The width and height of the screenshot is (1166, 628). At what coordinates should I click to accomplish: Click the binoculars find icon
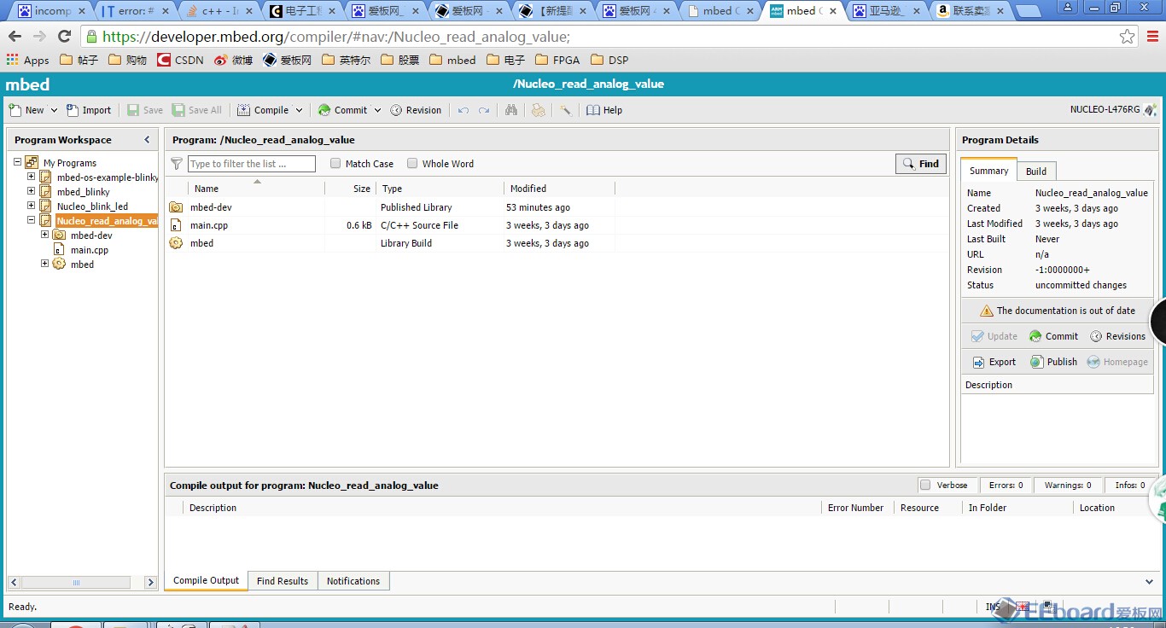point(511,110)
